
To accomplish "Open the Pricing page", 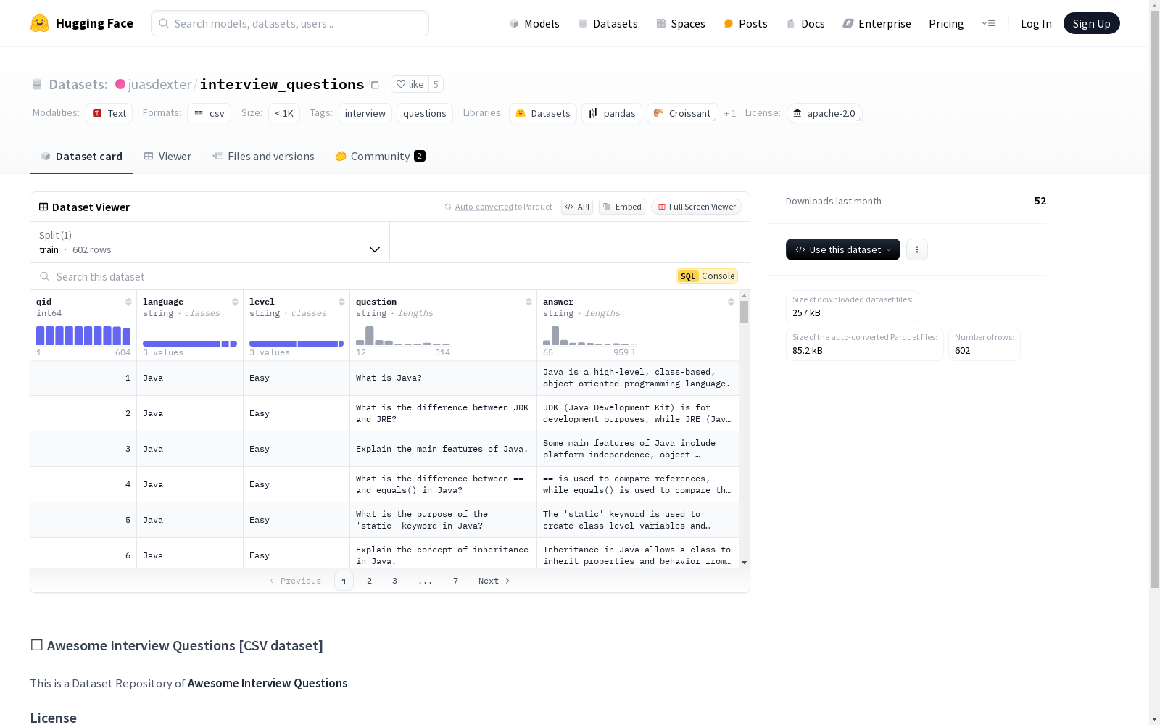I will click(x=946, y=23).
